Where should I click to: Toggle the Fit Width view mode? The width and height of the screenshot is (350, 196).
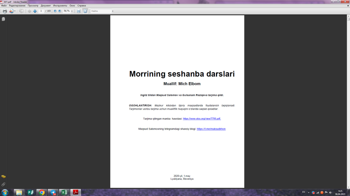click(x=78, y=11)
